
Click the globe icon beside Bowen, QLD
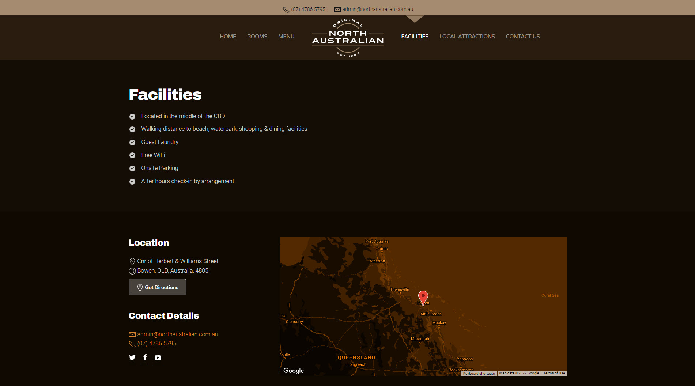tap(132, 271)
